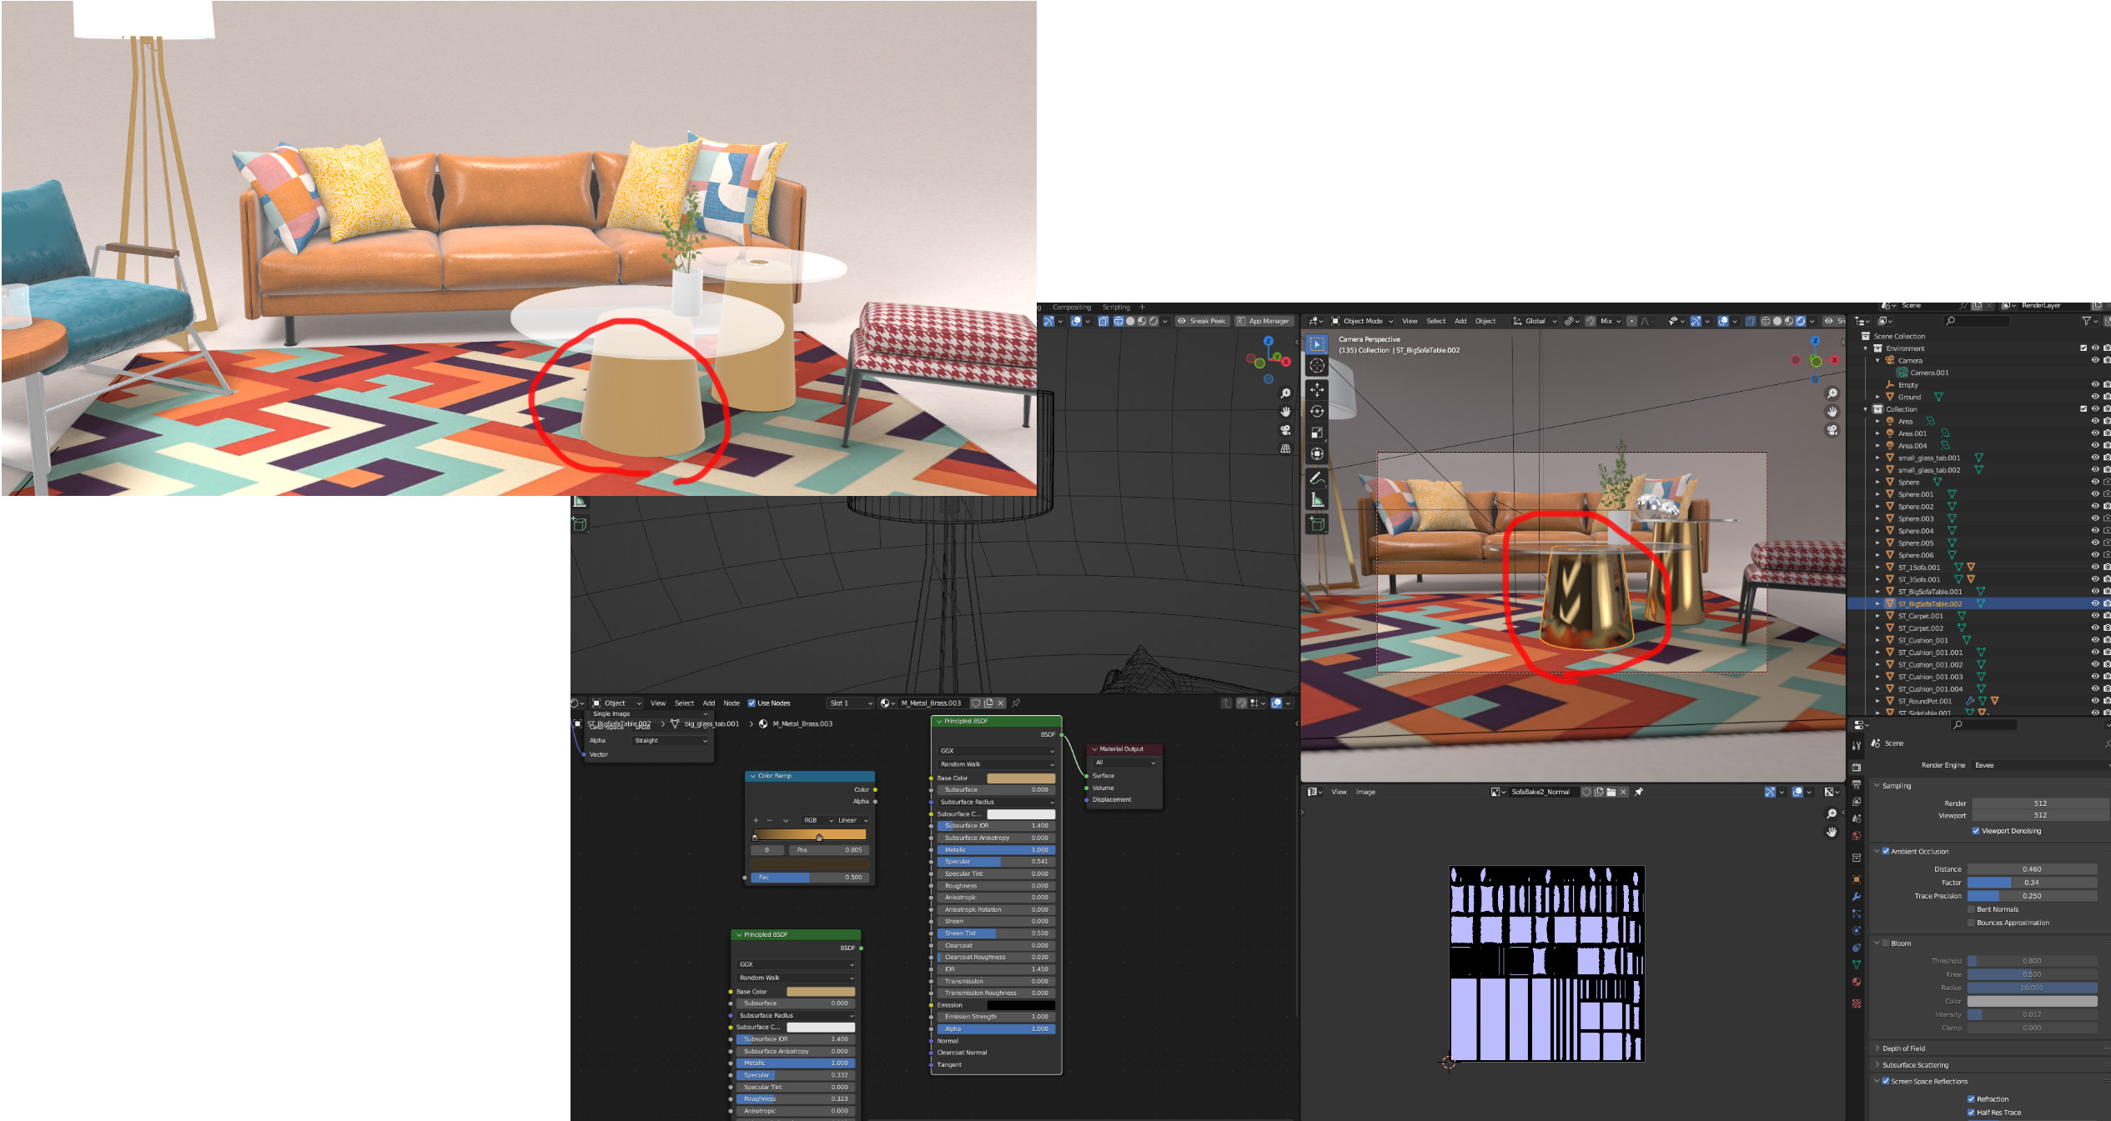The image size is (2111, 1121).
Task: Open the Material properties tab
Action: tap(1857, 982)
